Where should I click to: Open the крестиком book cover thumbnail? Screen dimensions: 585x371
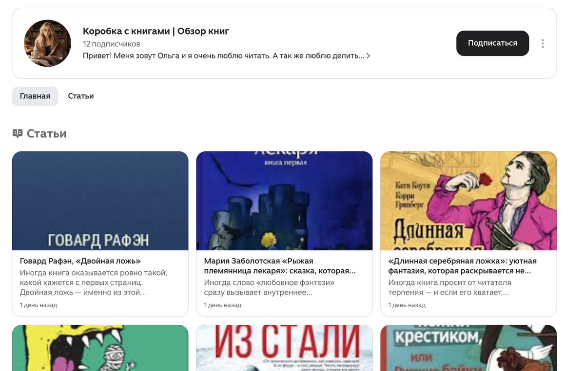(468, 348)
